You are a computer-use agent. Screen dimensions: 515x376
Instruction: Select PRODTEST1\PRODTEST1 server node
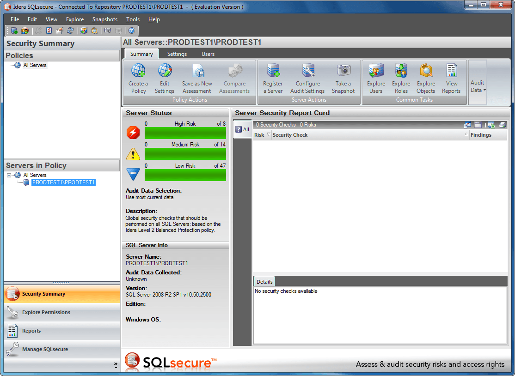click(63, 182)
